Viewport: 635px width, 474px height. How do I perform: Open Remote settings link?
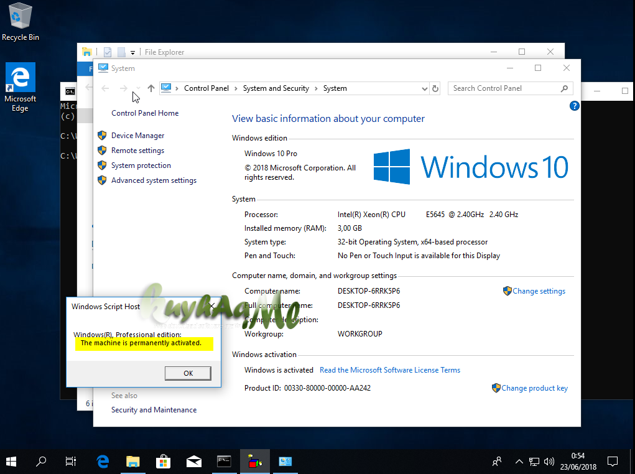coord(137,151)
